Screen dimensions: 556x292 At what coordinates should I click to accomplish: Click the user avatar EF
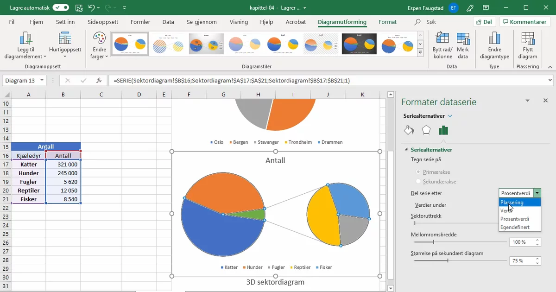tap(454, 8)
